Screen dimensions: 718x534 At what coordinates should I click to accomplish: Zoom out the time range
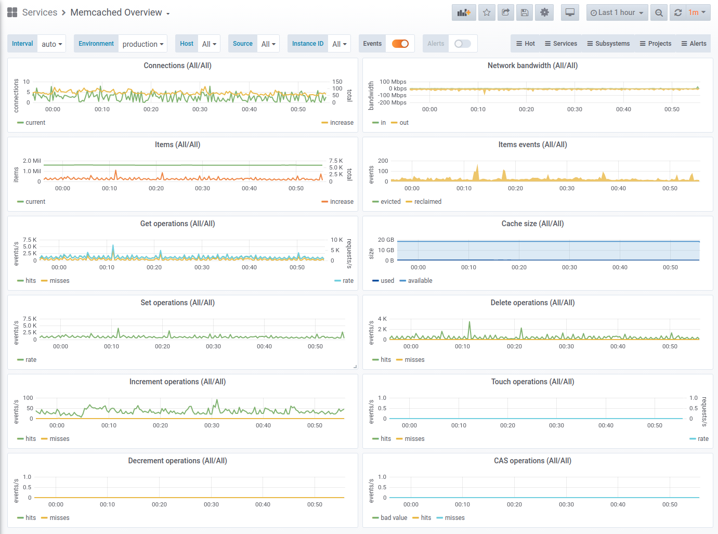659,12
